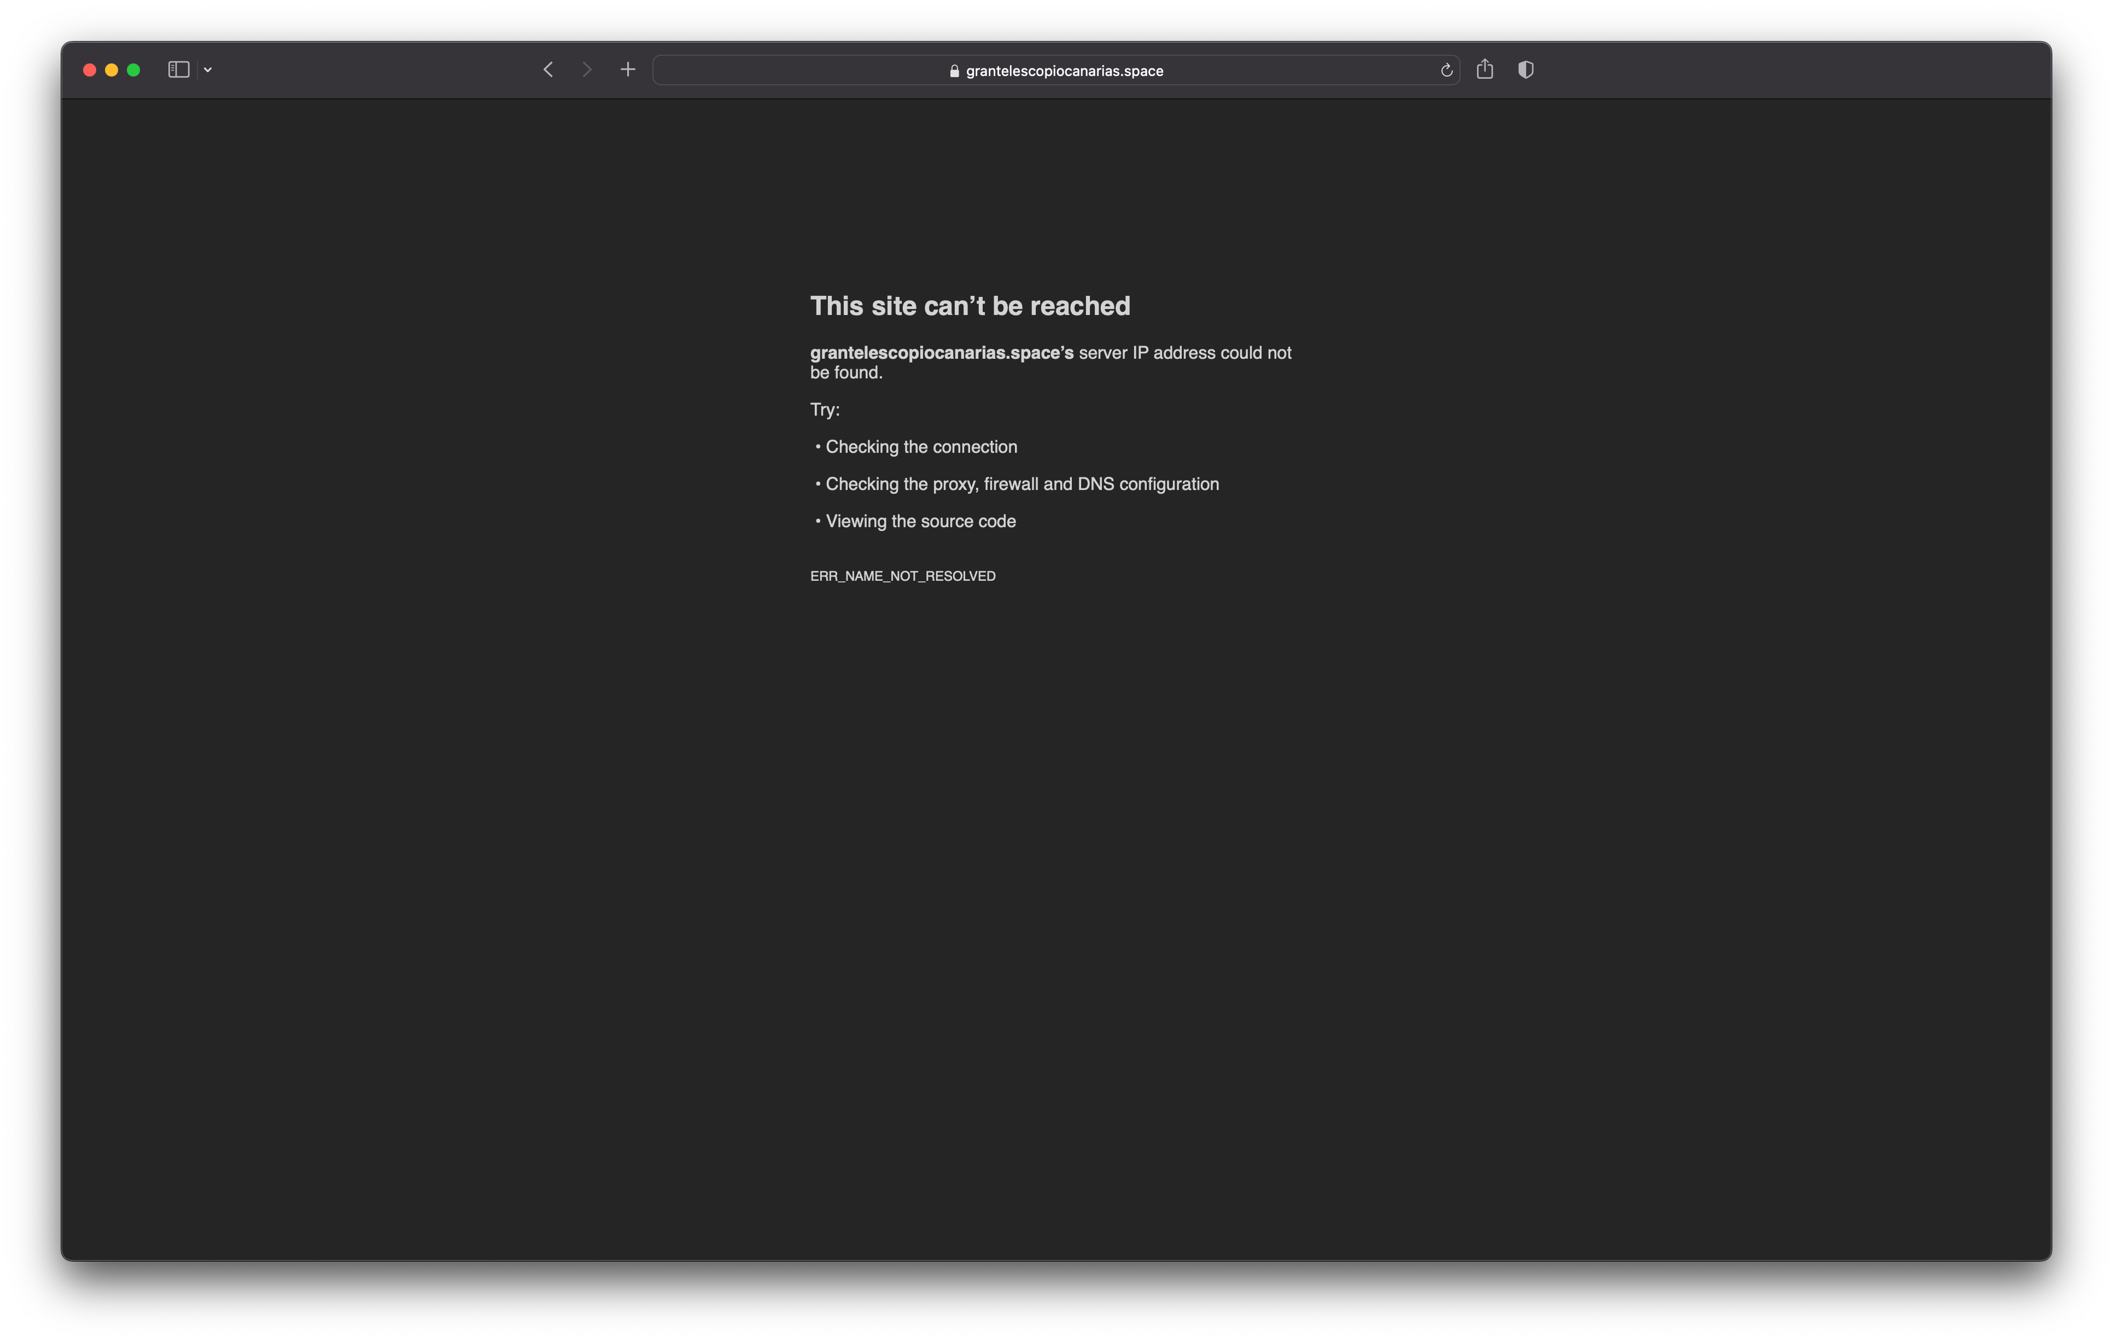Click the "Viewing the source code" item
The width and height of the screenshot is (2113, 1342).
pos(920,521)
